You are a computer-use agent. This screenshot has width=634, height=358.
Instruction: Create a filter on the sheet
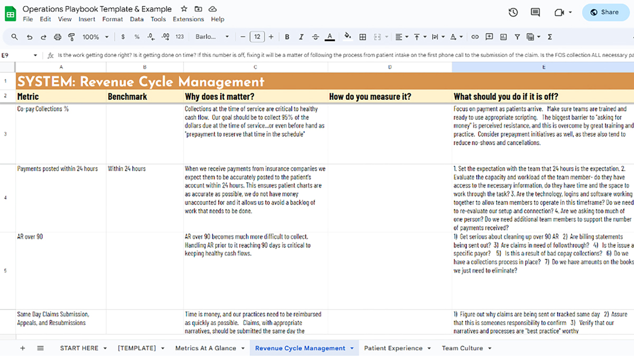(x=517, y=37)
